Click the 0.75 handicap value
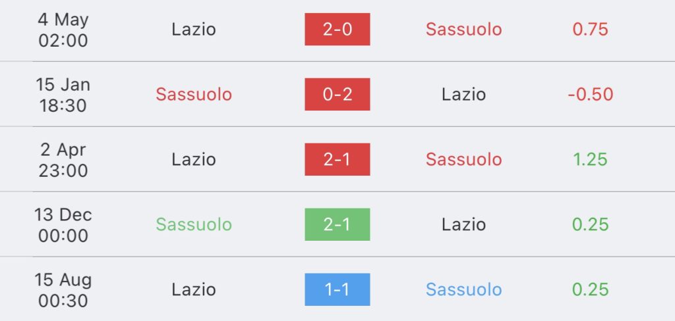 [x=590, y=29]
